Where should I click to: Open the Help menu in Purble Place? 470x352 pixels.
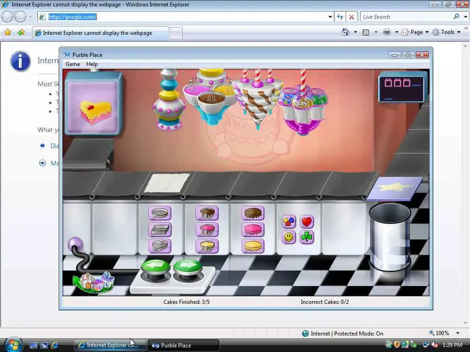coord(92,64)
